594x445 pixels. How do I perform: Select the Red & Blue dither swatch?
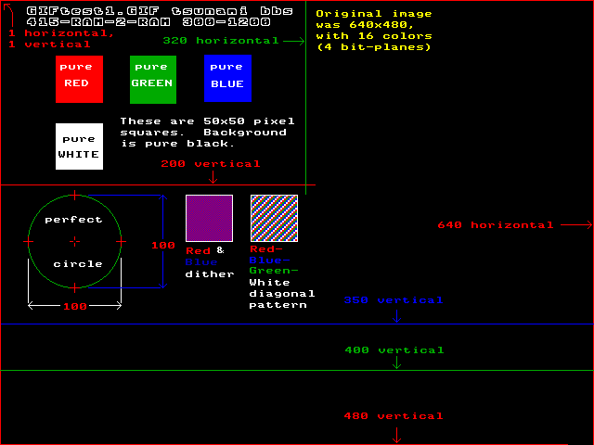[209, 219]
